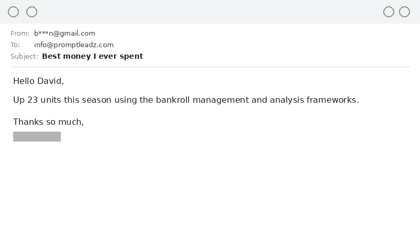
Task: Click the leftmost circle button in header
Action: [x=14, y=12]
